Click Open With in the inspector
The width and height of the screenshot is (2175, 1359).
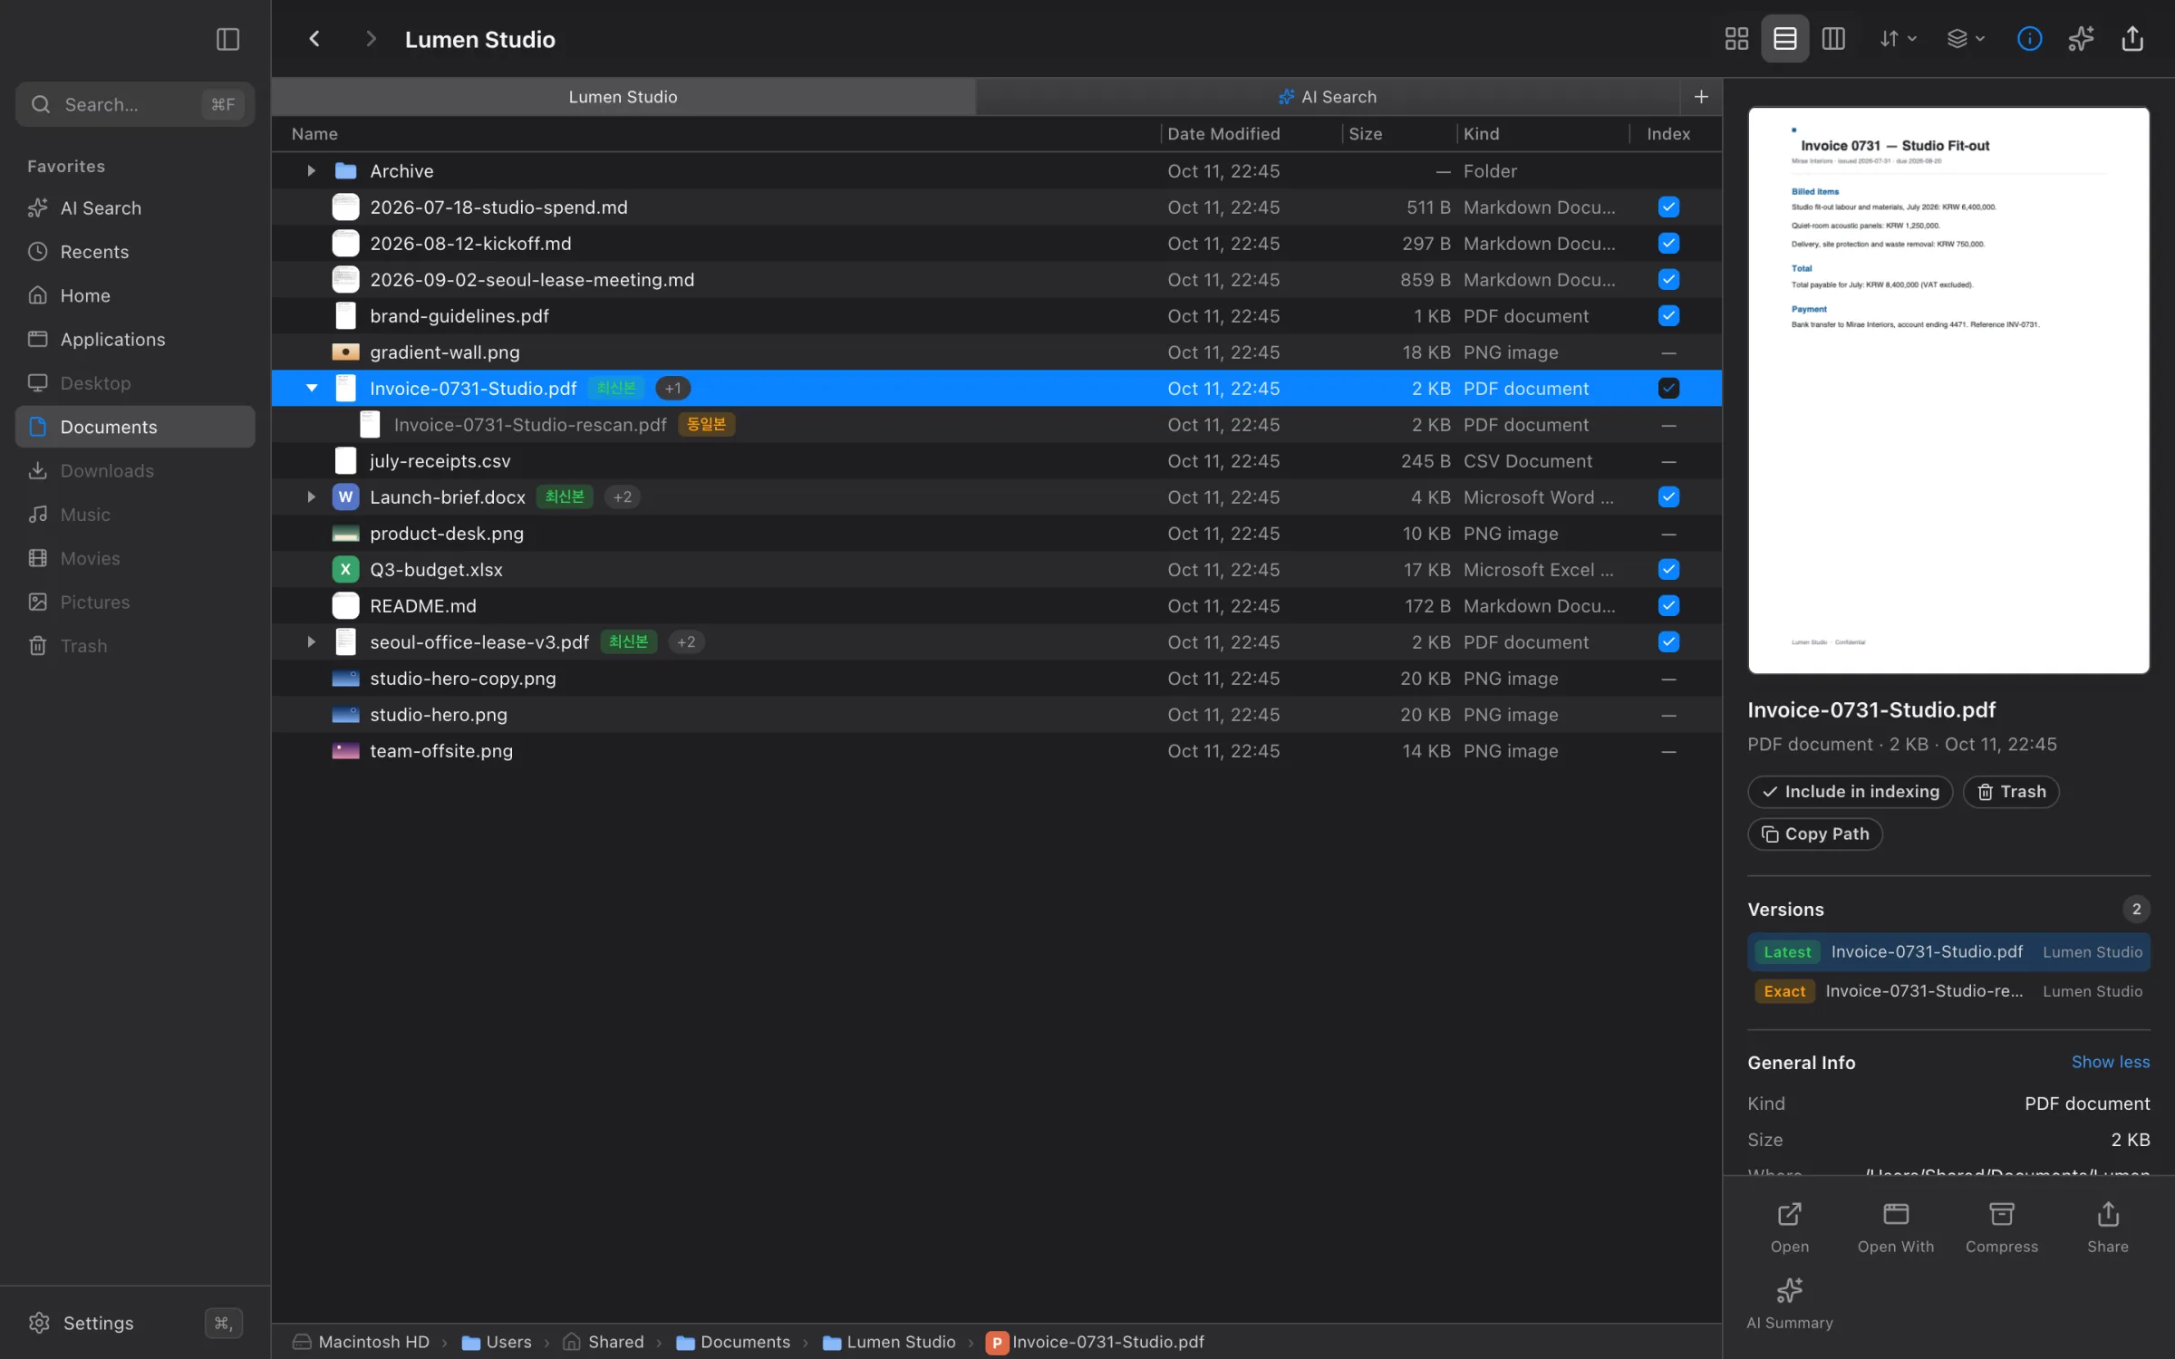[1896, 1228]
